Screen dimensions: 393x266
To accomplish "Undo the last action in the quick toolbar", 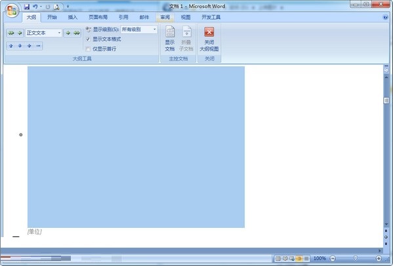I will pyautogui.click(x=35, y=7).
